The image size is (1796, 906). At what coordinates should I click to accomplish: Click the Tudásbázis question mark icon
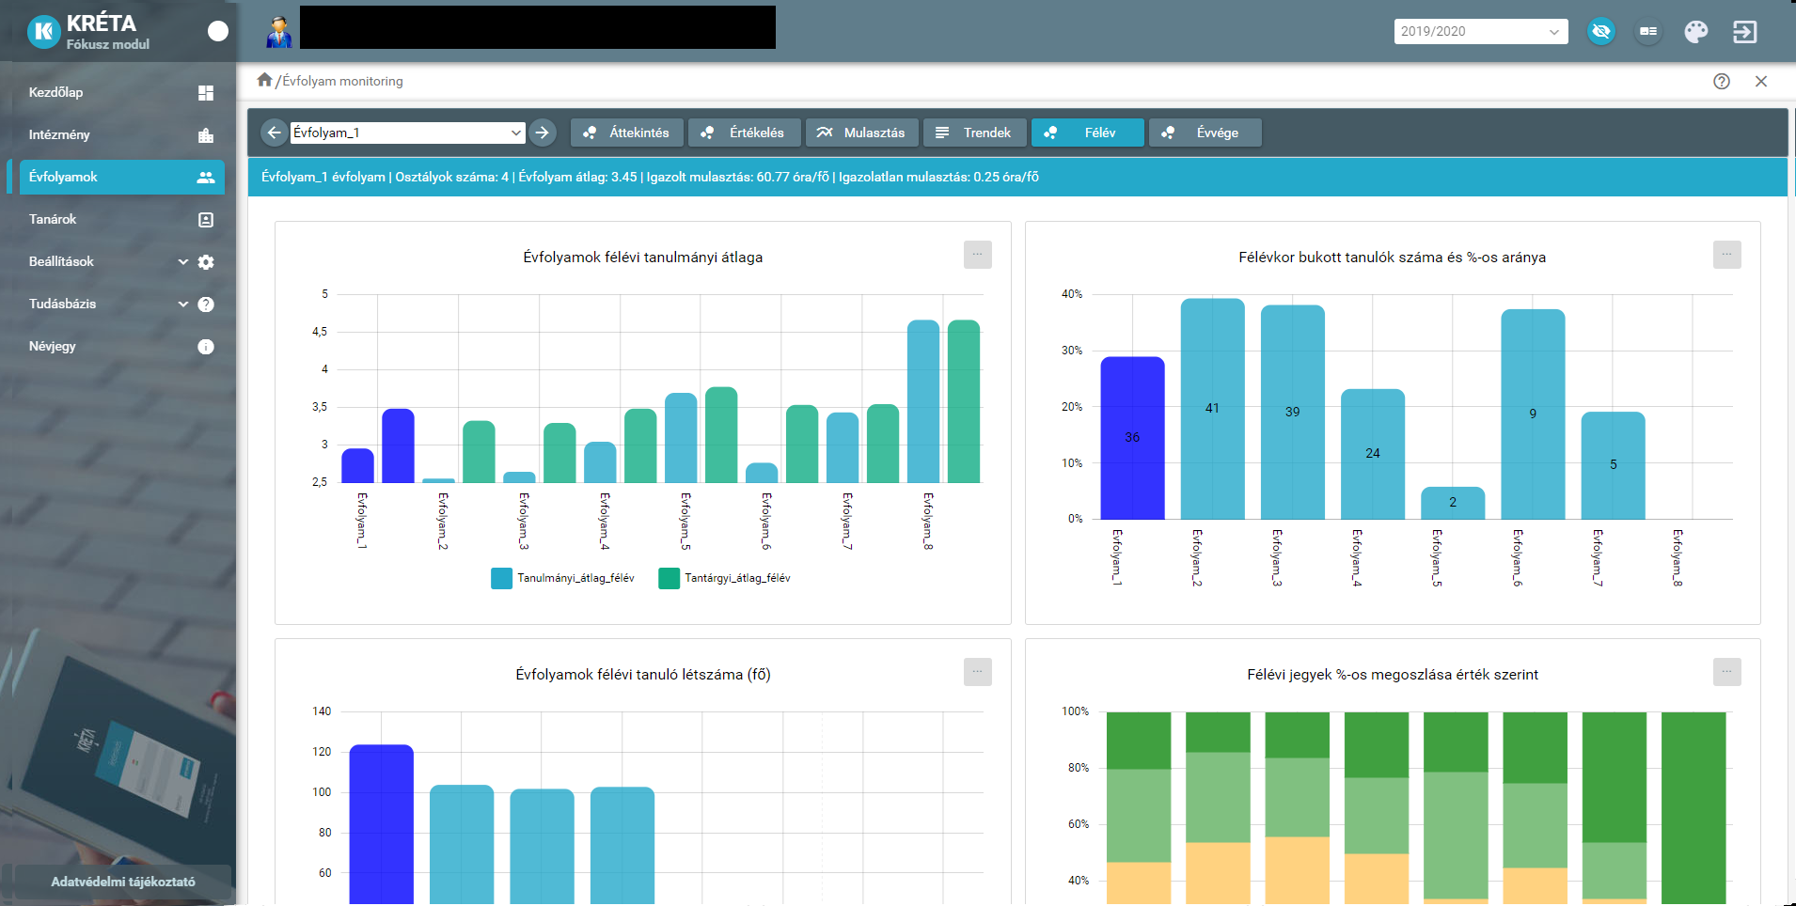tap(206, 305)
